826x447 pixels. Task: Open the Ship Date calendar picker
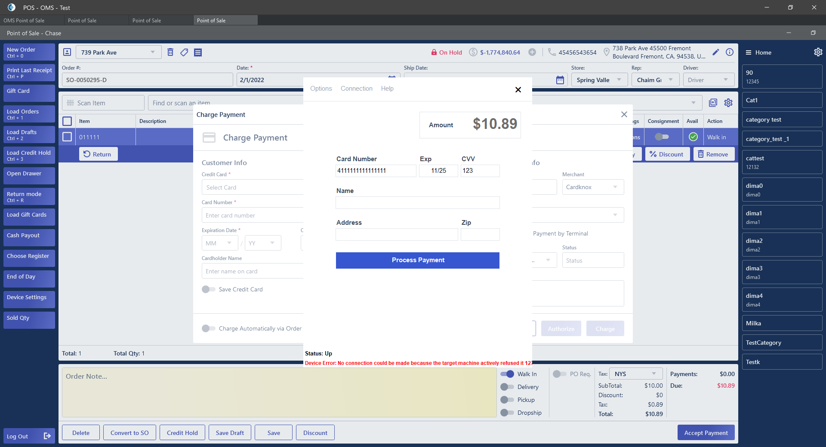tap(560, 80)
